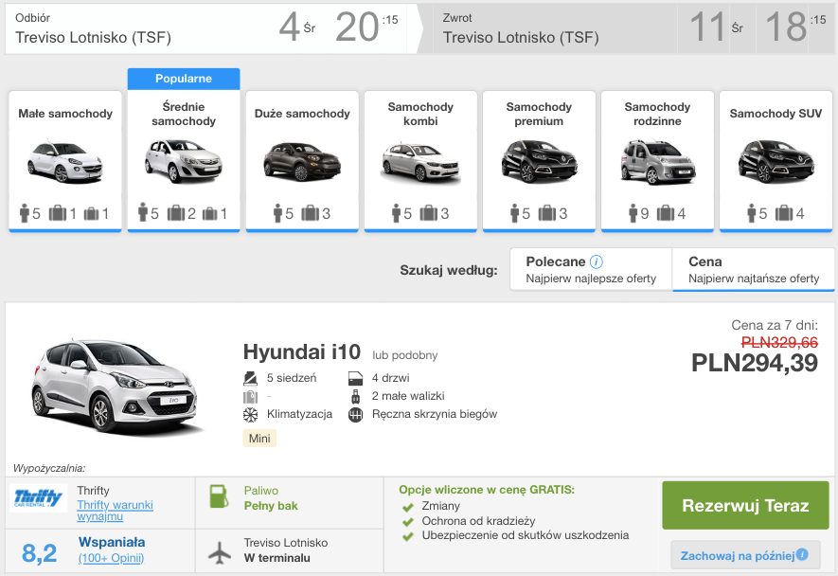The height and width of the screenshot is (576, 838).
Task: Click the Popularne badge
Action: pos(184,79)
